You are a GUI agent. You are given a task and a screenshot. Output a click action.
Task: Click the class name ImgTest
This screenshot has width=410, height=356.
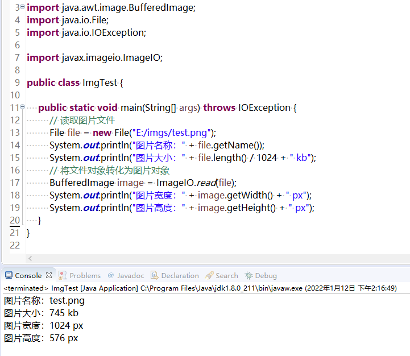click(x=100, y=82)
